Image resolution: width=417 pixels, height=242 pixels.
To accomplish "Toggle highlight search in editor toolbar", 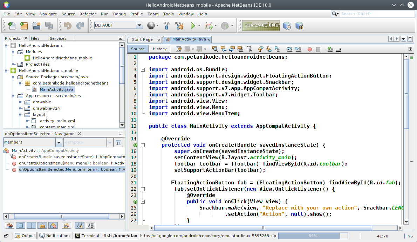I will pos(240,49).
